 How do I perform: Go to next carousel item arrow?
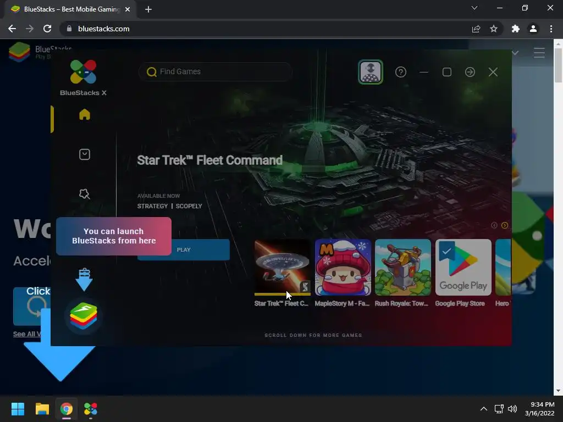point(505,225)
